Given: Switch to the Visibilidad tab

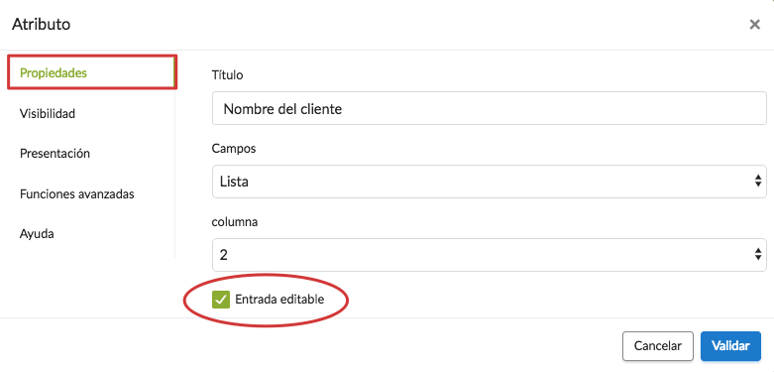Looking at the screenshot, I should point(48,114).
